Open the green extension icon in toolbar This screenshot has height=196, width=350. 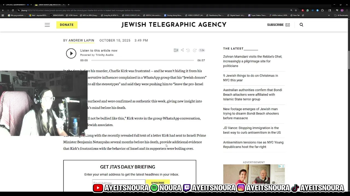(x=308, y=10)
